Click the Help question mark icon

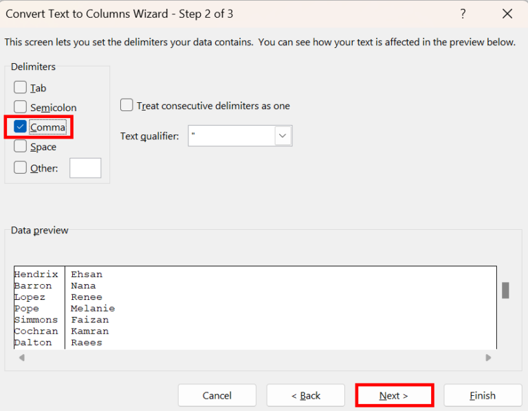point(463,14)
